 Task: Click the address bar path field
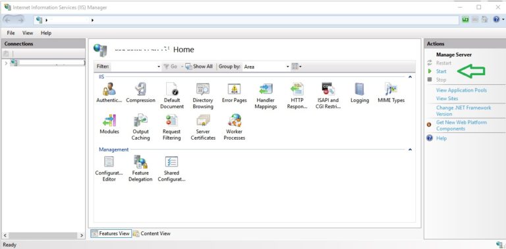[x=247, y=20]
